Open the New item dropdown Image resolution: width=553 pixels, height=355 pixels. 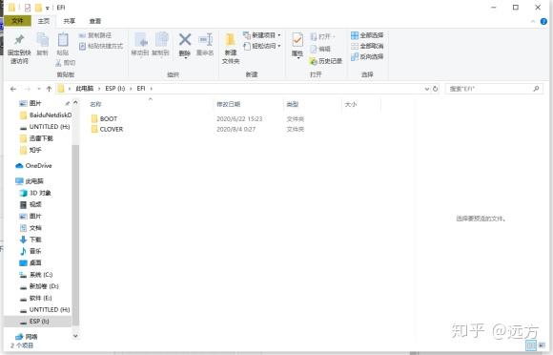click(262, 35)
